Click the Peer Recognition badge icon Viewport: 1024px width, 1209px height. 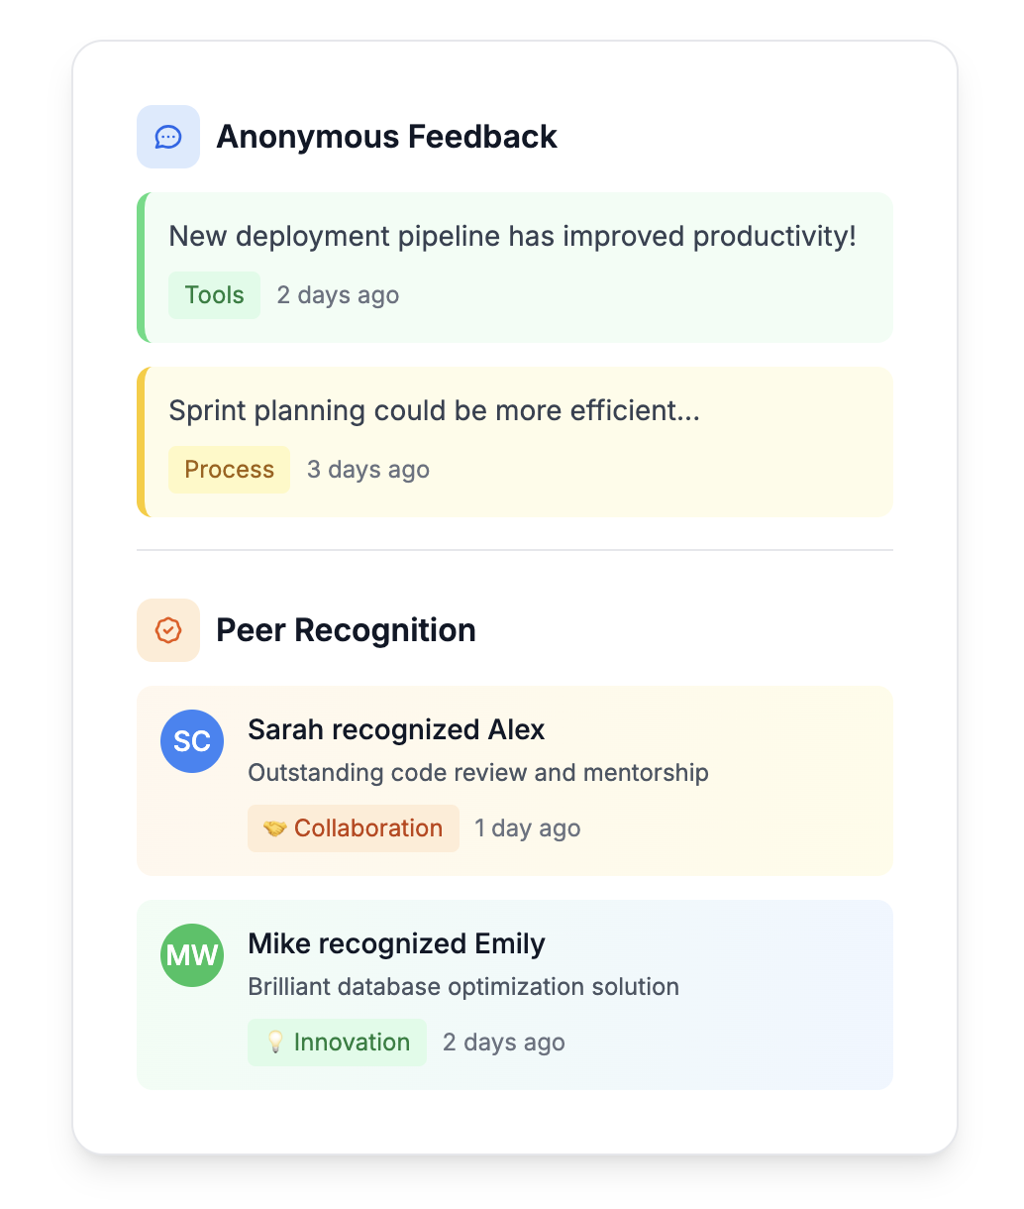(168, 630)
